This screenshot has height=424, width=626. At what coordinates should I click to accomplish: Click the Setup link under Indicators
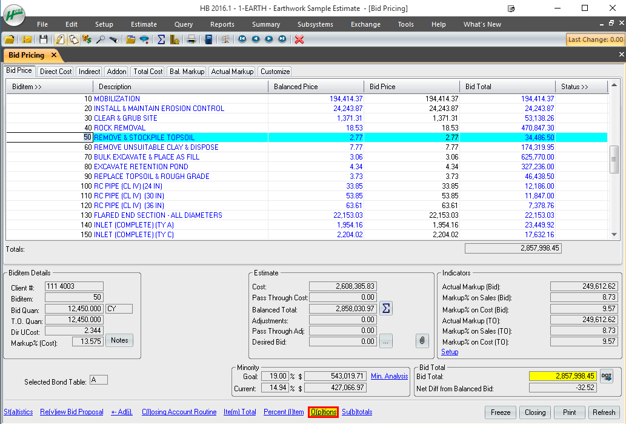click(x=450, y=352)
